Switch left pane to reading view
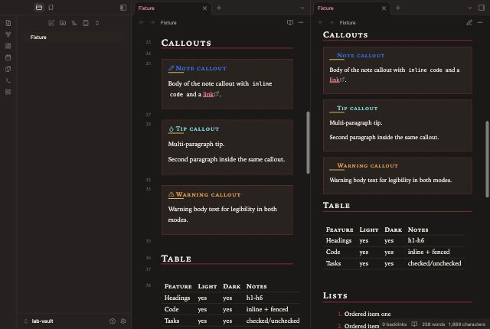The width and height of the screenshot is (490, 329). 290,22
